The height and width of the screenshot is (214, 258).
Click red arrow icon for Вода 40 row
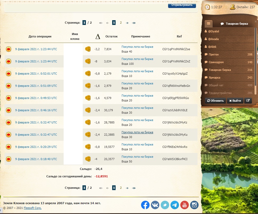click(x=8, y=49)
